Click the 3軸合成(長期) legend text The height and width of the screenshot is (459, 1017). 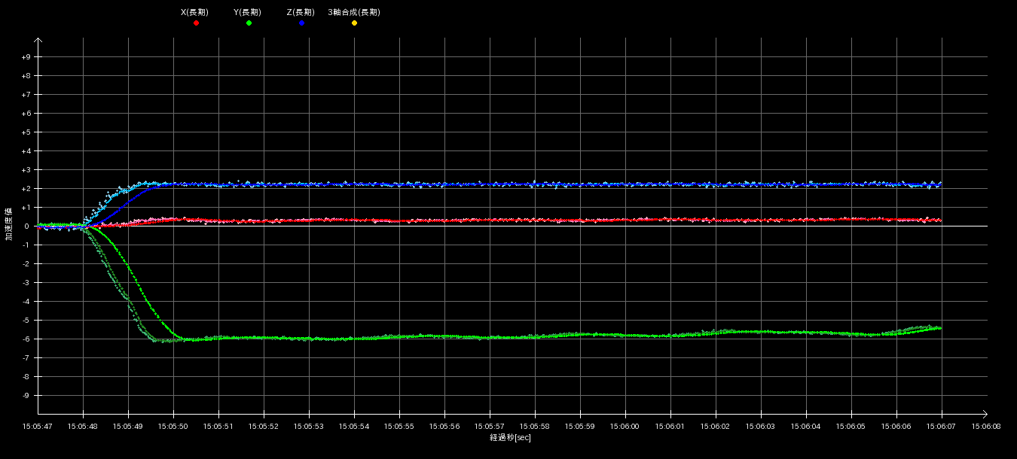(x=354, y=12)
